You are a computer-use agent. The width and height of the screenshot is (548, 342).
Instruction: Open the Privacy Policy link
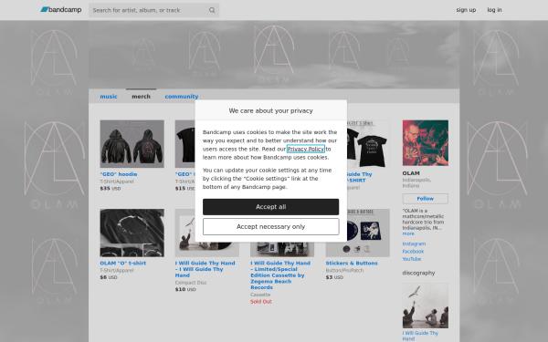pos(305,149)
